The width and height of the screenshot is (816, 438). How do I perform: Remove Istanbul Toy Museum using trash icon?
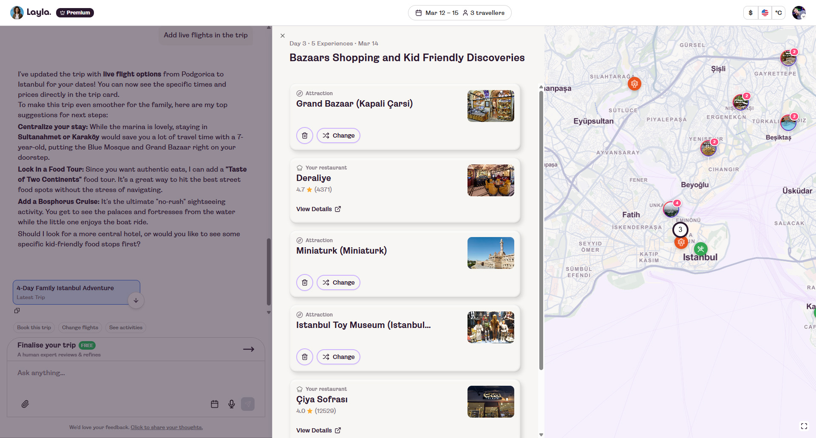[304, 357]
